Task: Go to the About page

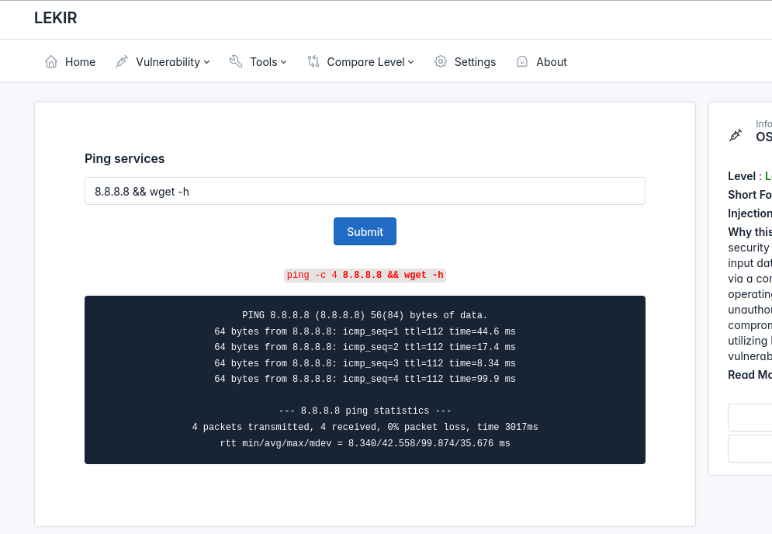Action: pyautogui.click(x=551, y=61)
